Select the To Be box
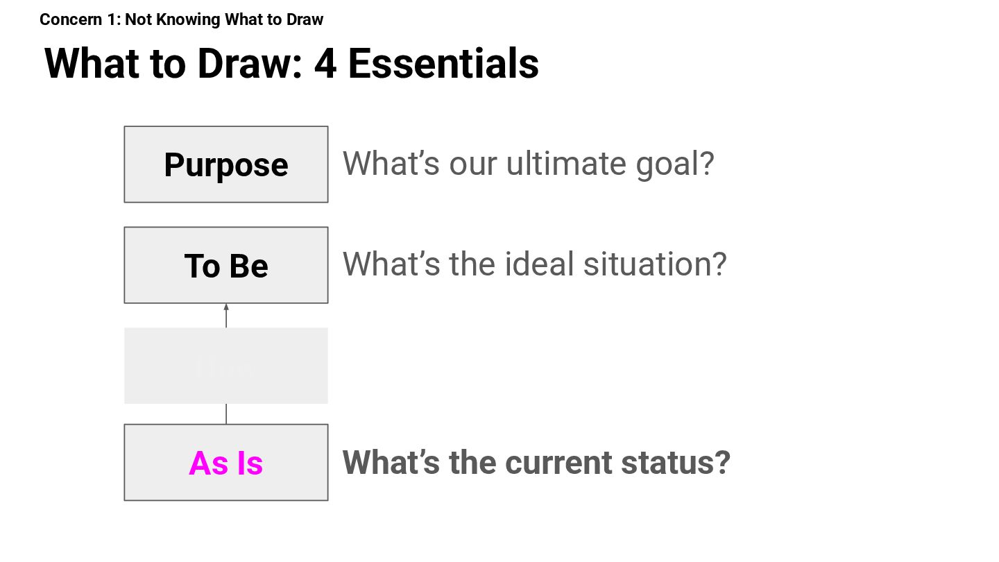The width and height of the screenshot is (999, 562). click(x=226, y=265)
